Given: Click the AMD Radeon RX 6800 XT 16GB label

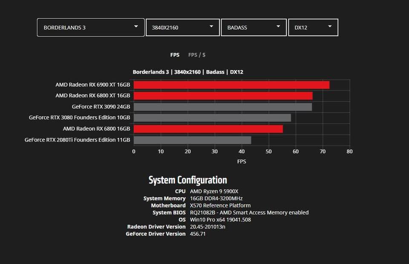Looking at the screenshot, I should pyautogui.click(x=92, y=96).
